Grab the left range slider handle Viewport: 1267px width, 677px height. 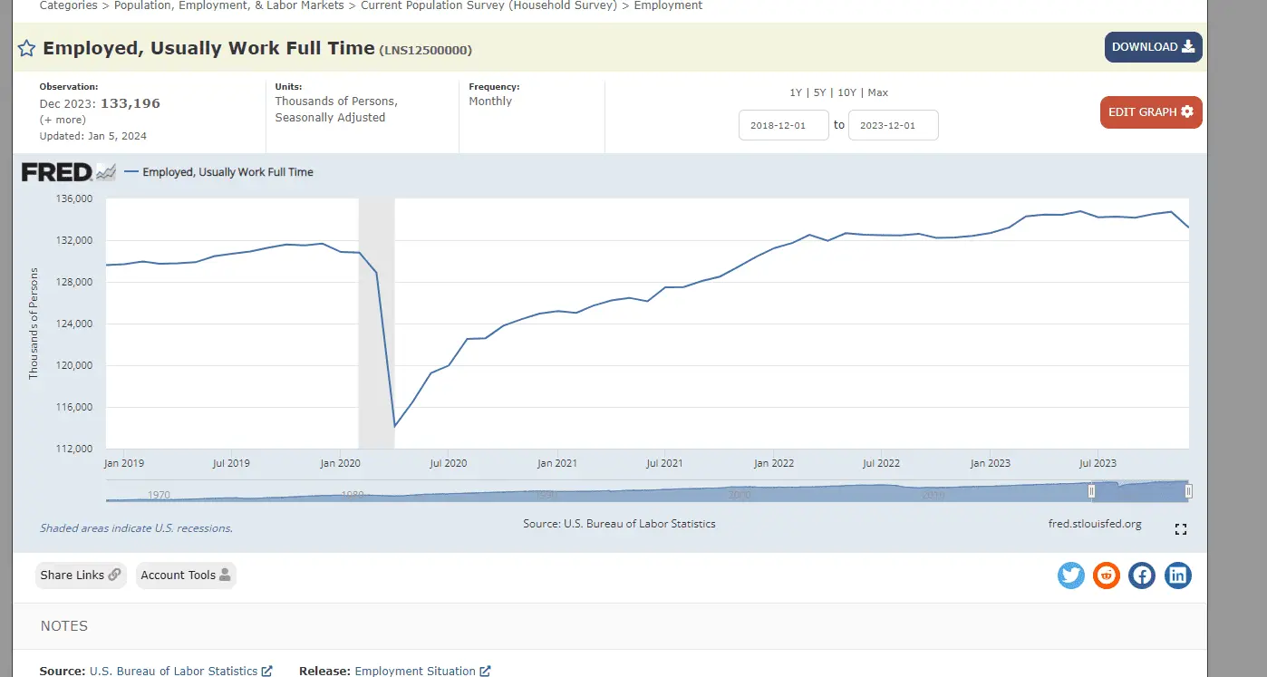point(1092,491)
